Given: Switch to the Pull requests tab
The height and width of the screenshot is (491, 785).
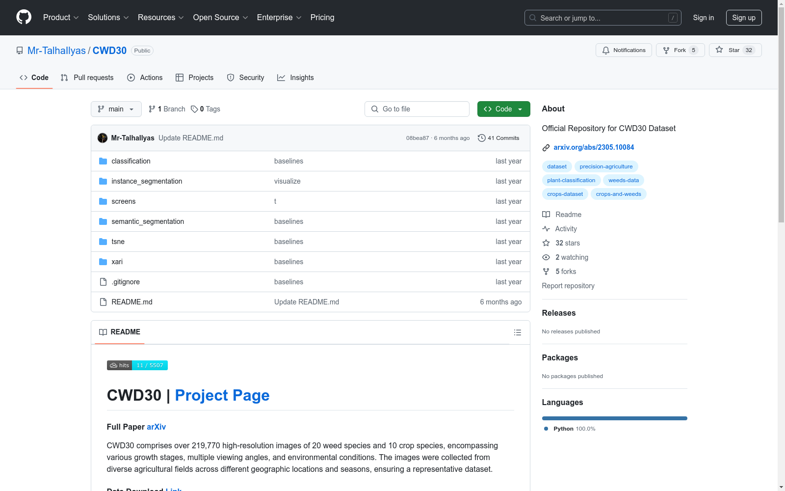Looking at the screenshot, I should pyautogui.click(x=87, y=78).
